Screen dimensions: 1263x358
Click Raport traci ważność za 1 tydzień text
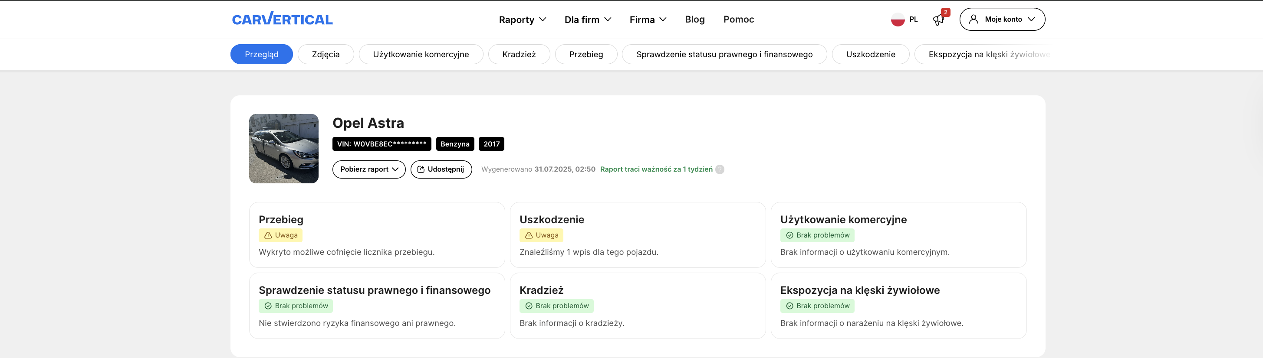click(656, 169)
